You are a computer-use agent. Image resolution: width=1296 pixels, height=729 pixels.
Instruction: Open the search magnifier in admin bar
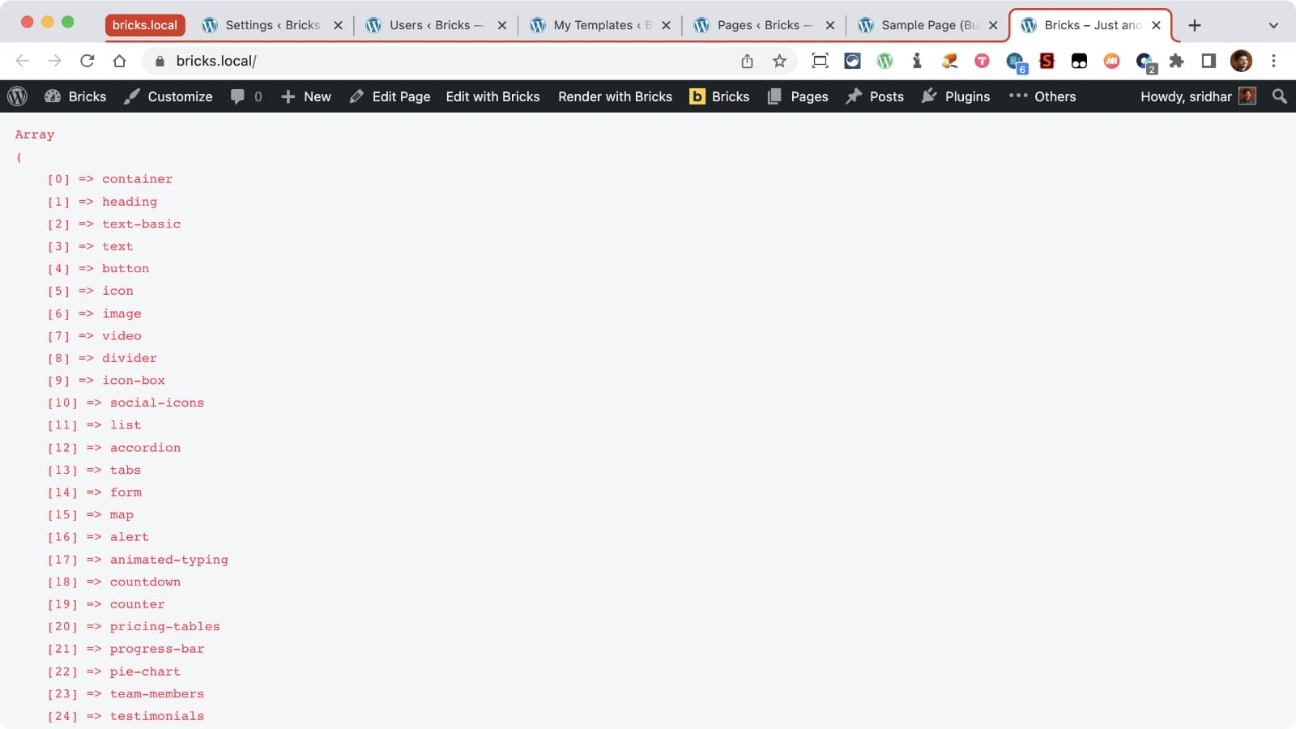pyautogui.click(x=1279, y=96)
